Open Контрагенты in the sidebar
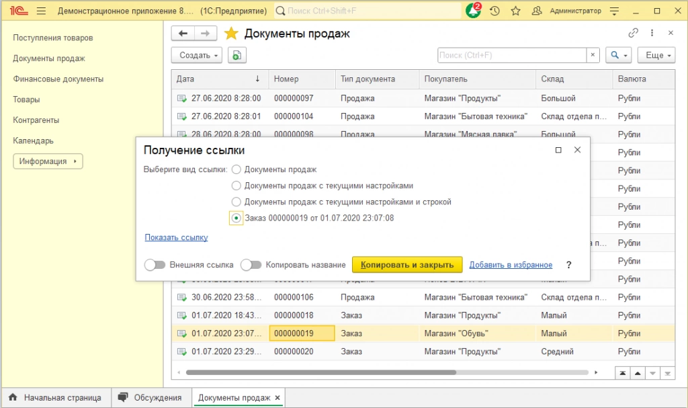The height and width of the screenshot is (408, 688). click(36, 120)
